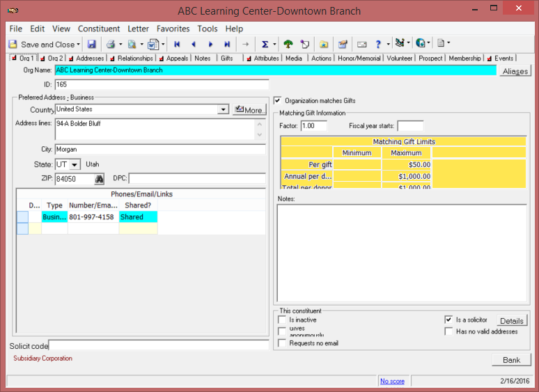Click the application icon in the title bar

[x=13, y=10]
